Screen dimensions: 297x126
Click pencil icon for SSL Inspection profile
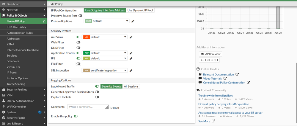tap(131, 71)
